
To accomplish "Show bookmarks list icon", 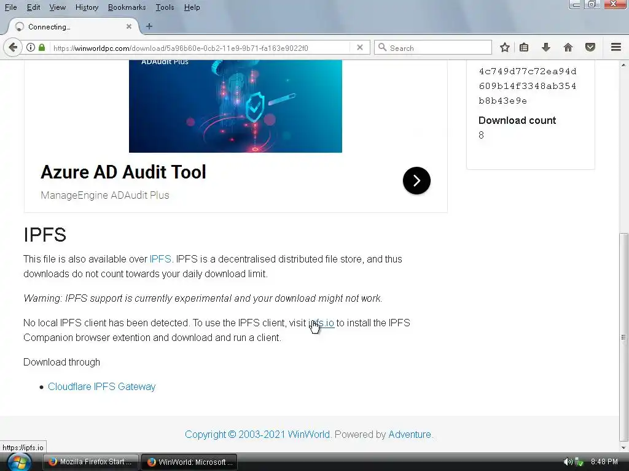I will point(524,47).
